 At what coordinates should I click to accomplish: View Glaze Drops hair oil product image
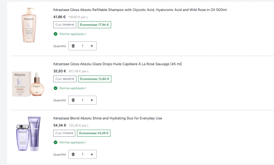(x=28, y=84)
